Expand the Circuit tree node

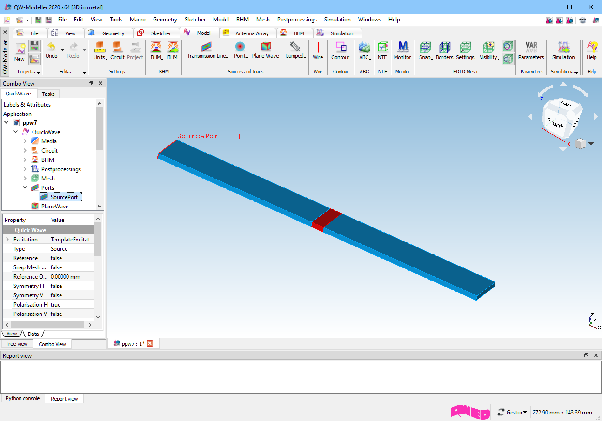25,151
